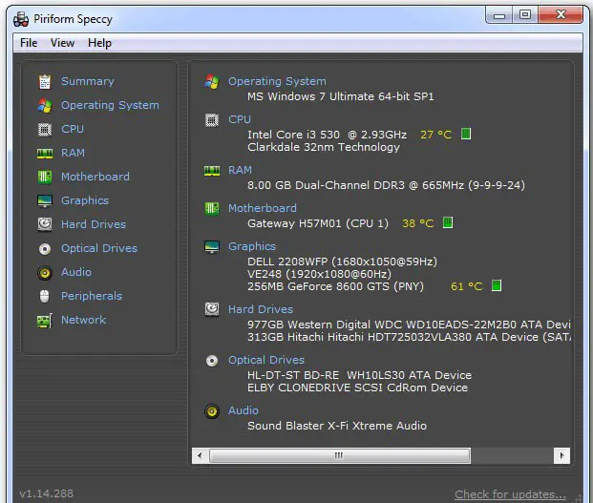
Task: Click the Network card icon in sidebar
Action: (45, 321)
